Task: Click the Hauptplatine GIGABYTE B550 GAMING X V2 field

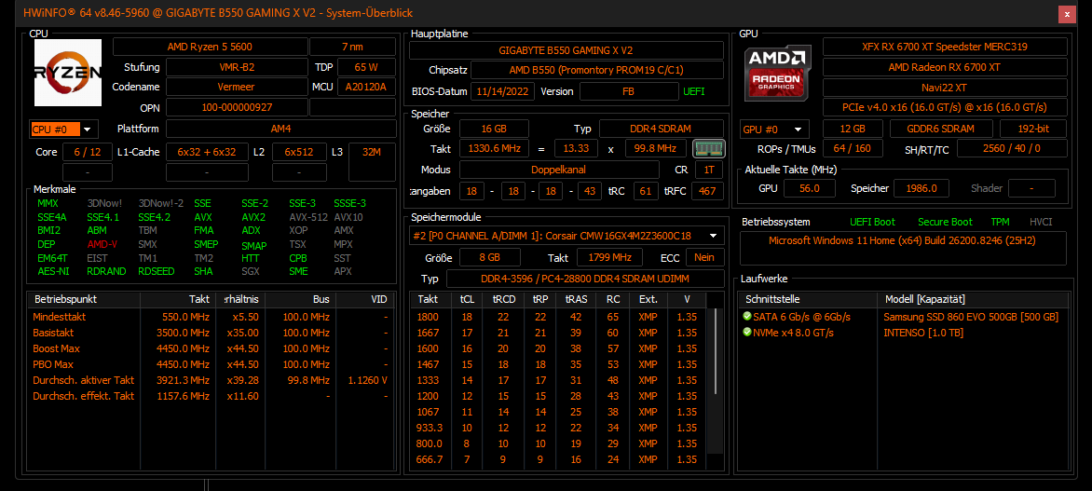Action: point(566,50)
